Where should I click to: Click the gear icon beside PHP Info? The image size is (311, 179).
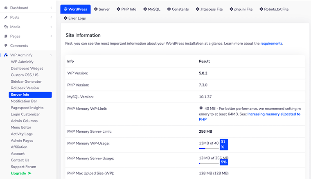point(118,9)
